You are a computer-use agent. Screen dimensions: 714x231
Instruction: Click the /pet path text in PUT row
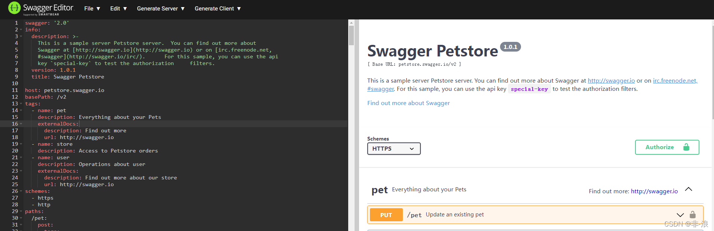pos(414,215)
